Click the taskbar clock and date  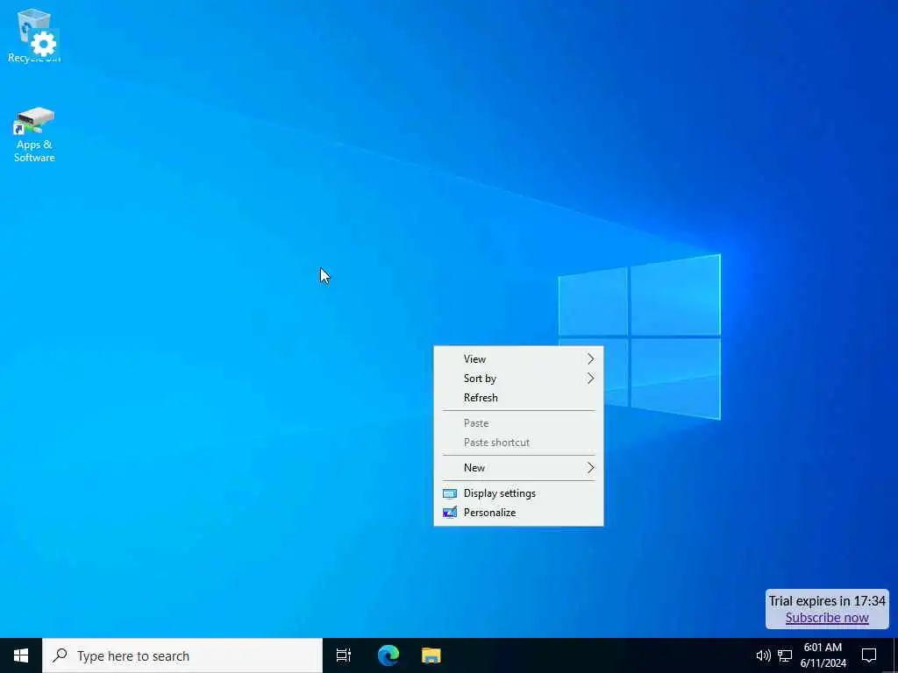click(823, 655)
